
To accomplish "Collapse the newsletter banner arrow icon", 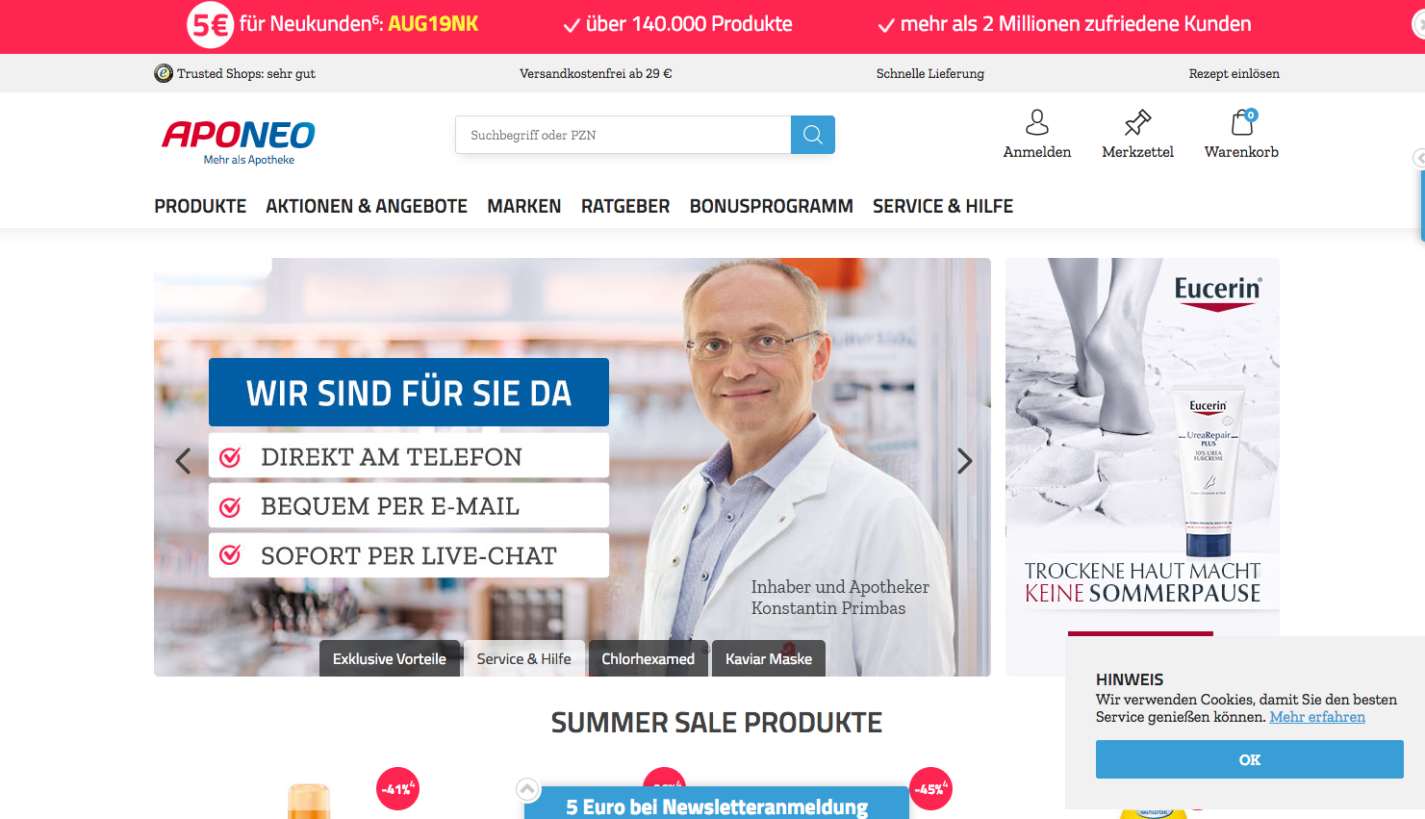I will [x=527, y=789].
